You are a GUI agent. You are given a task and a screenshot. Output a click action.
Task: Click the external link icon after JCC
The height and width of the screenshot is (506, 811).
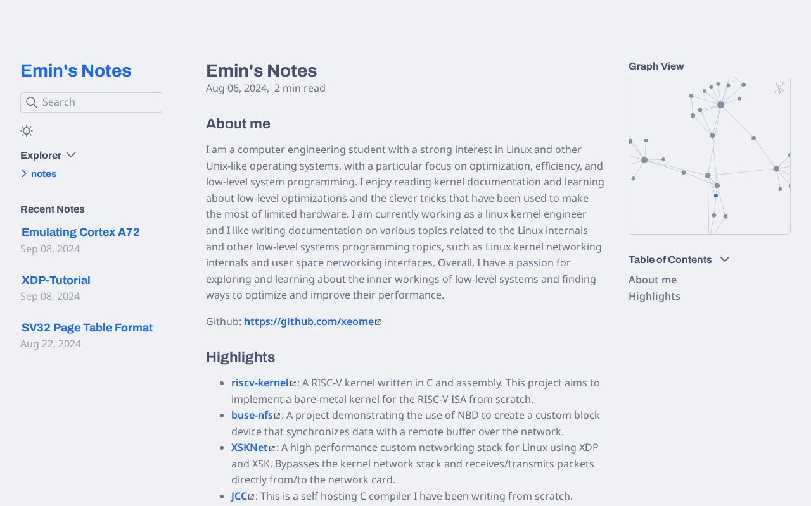pyautogui.click(x=251, y=497)
